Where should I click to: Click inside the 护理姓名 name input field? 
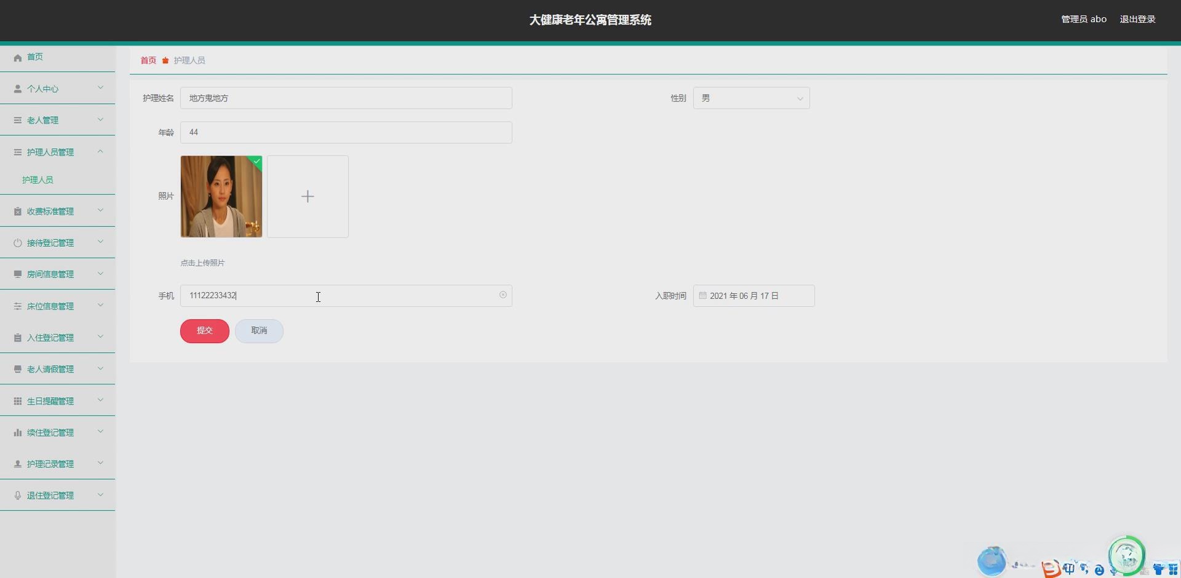pyautogui.click(x=346, y=98)
